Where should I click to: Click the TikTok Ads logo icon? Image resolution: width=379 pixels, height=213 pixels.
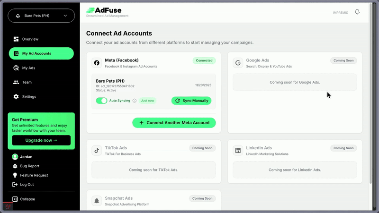pos(97,150)
